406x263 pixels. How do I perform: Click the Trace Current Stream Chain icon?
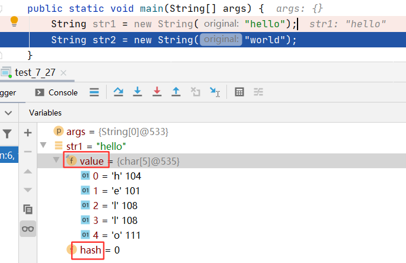[x=258, y=92]
